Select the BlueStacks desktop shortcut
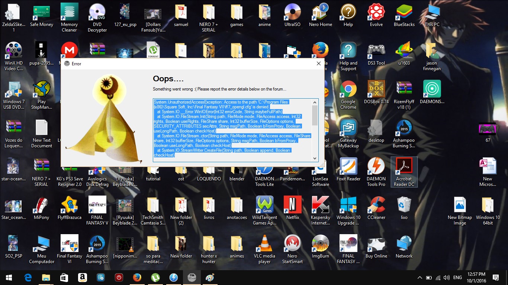This screenshot has height=285, width=508. (404, 16)
